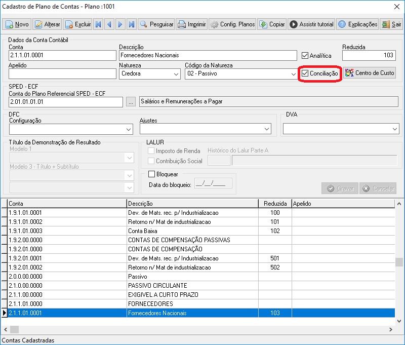Uncheck the Analítica checkbox
Viewport: 405px width, 345px height.
tap(305, 56)
